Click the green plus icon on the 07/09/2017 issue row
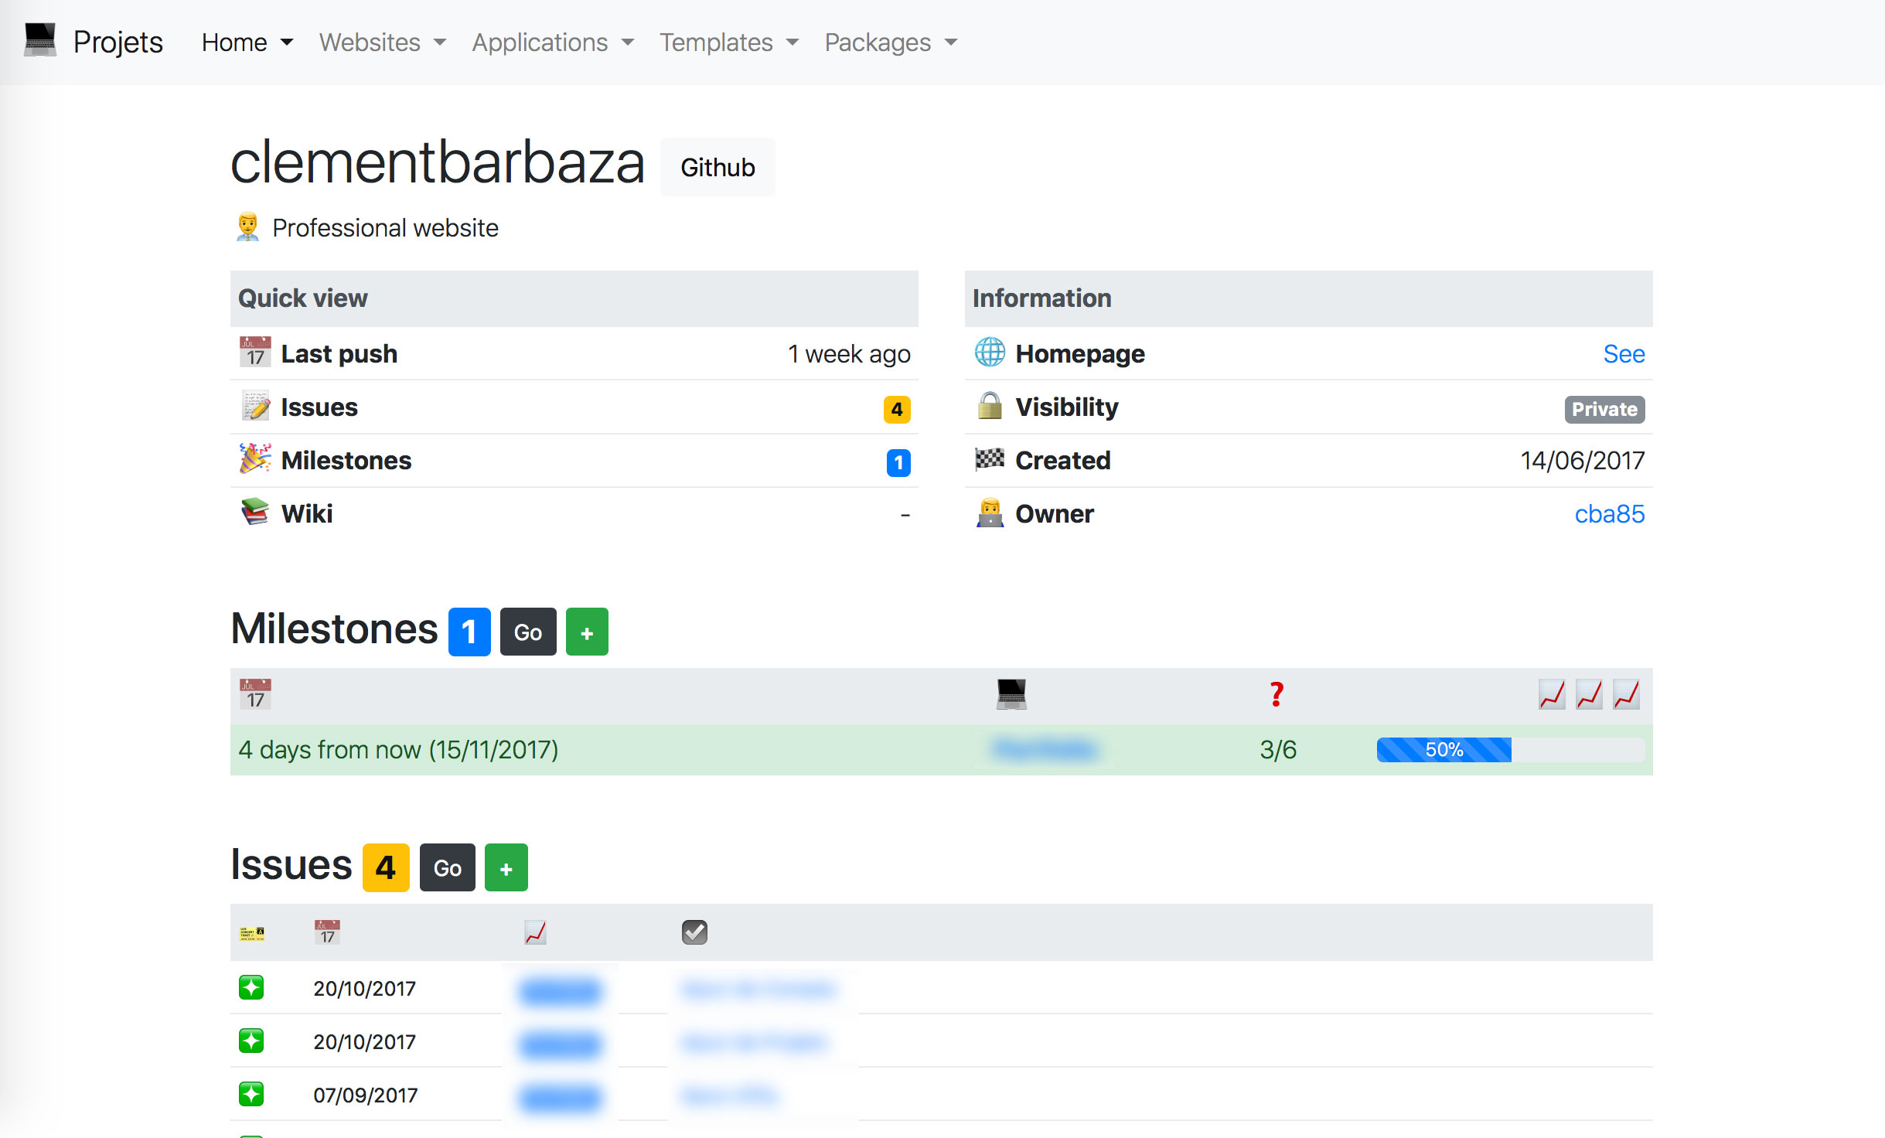The width and height of the screenshot is (1885, 1138). click(251, 1094)
